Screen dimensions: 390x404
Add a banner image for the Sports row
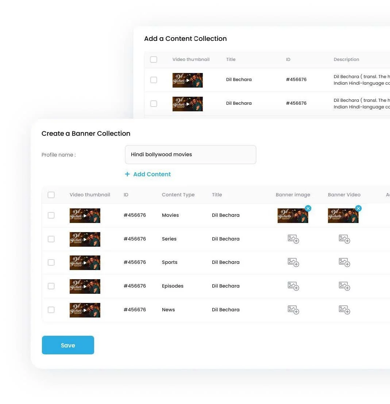coord(293,262)
